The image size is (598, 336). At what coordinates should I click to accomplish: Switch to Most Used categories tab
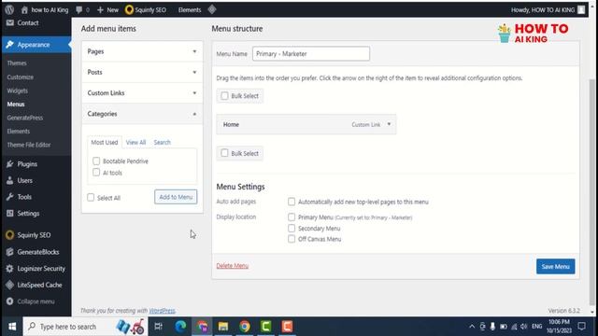(105, 142)
